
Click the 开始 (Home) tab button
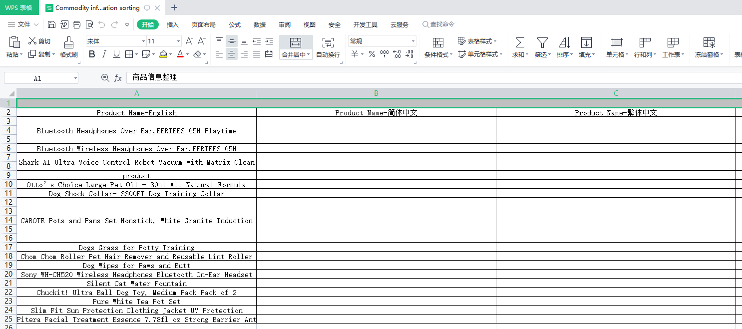click(148, 24)
